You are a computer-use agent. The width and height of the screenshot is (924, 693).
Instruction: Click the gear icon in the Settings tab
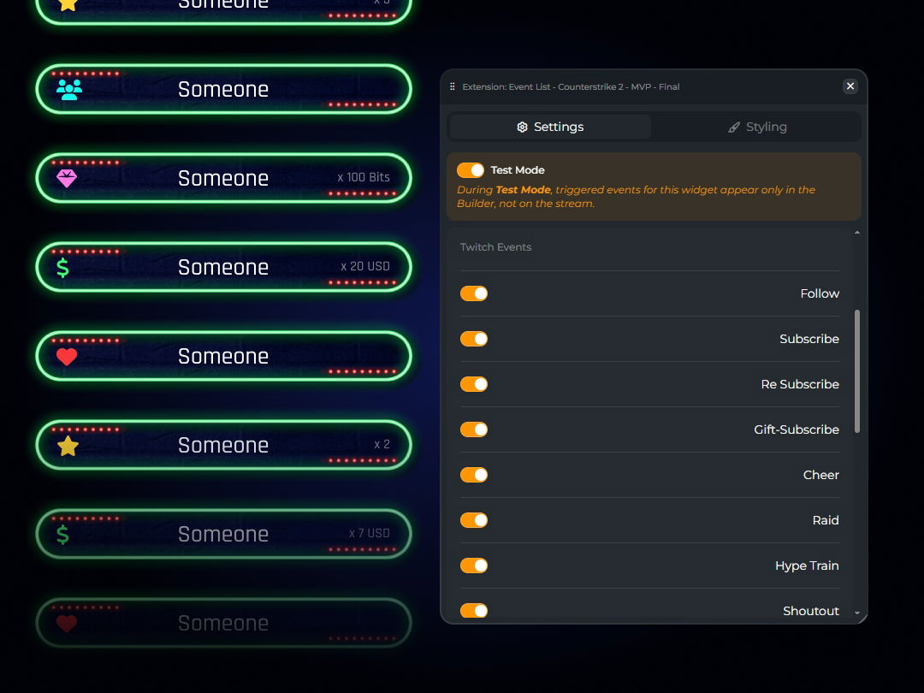(523, 127)
